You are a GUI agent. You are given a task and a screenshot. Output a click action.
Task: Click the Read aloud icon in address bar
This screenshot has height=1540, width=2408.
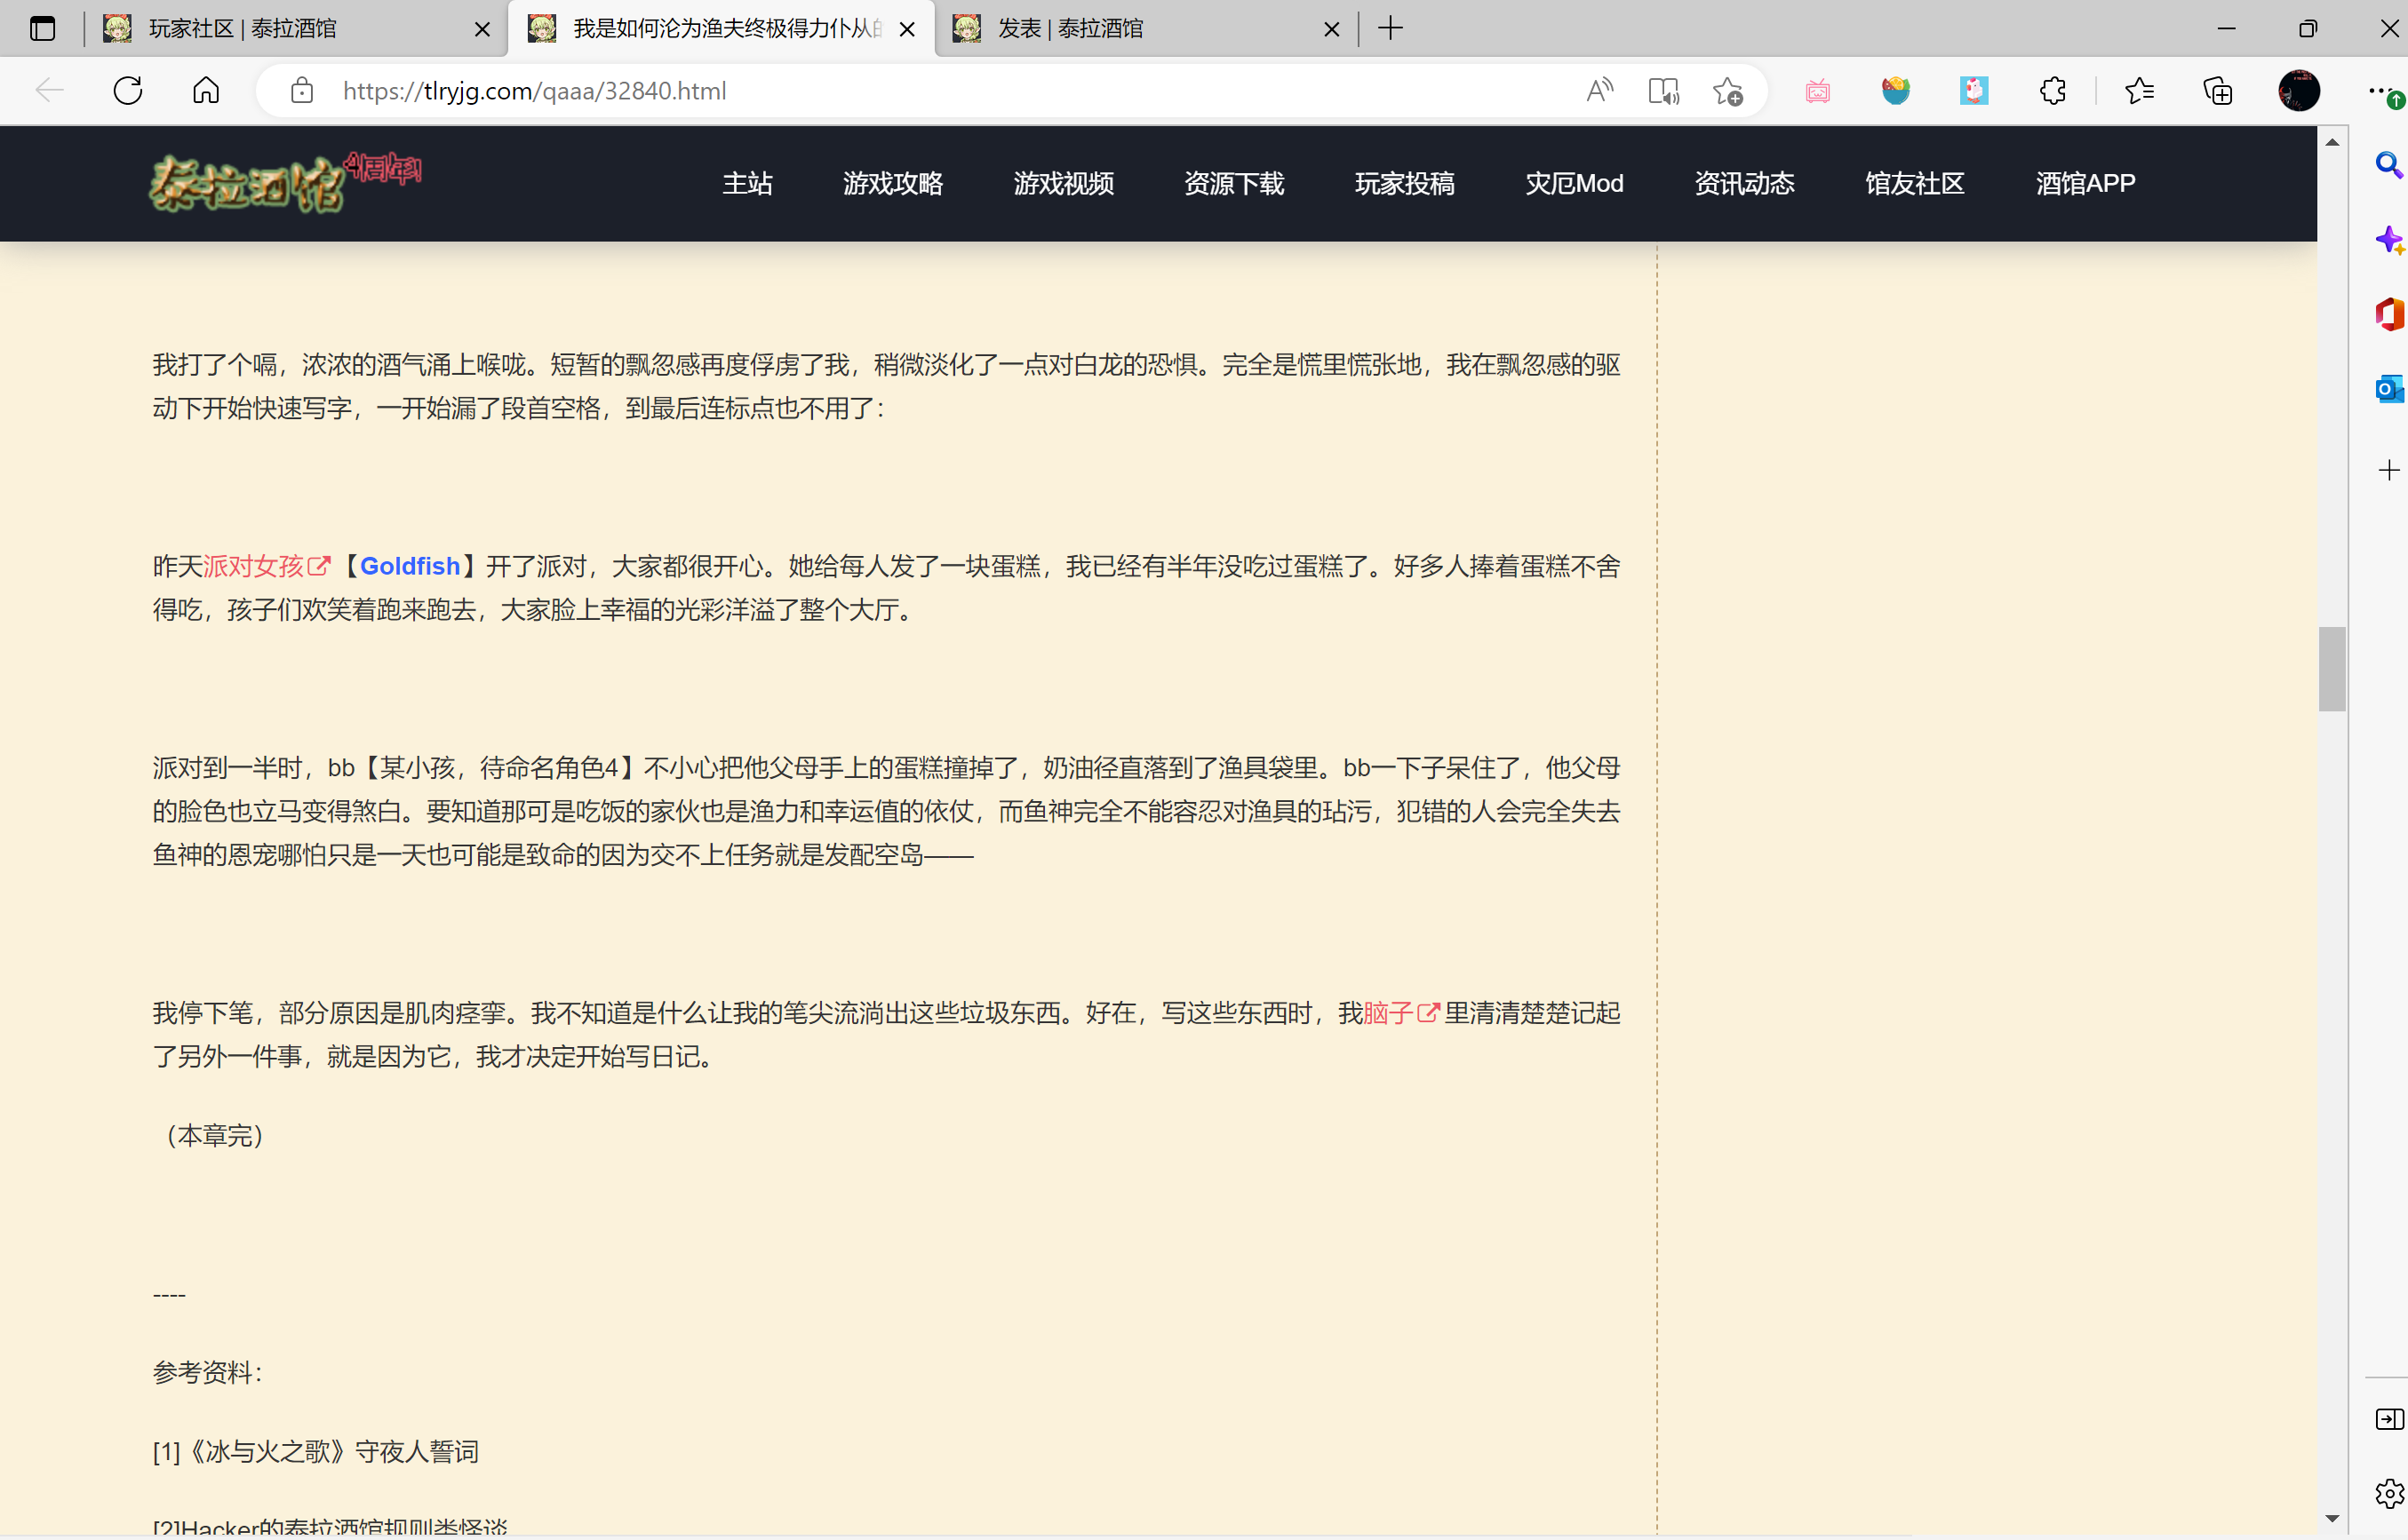(1599, 91)
